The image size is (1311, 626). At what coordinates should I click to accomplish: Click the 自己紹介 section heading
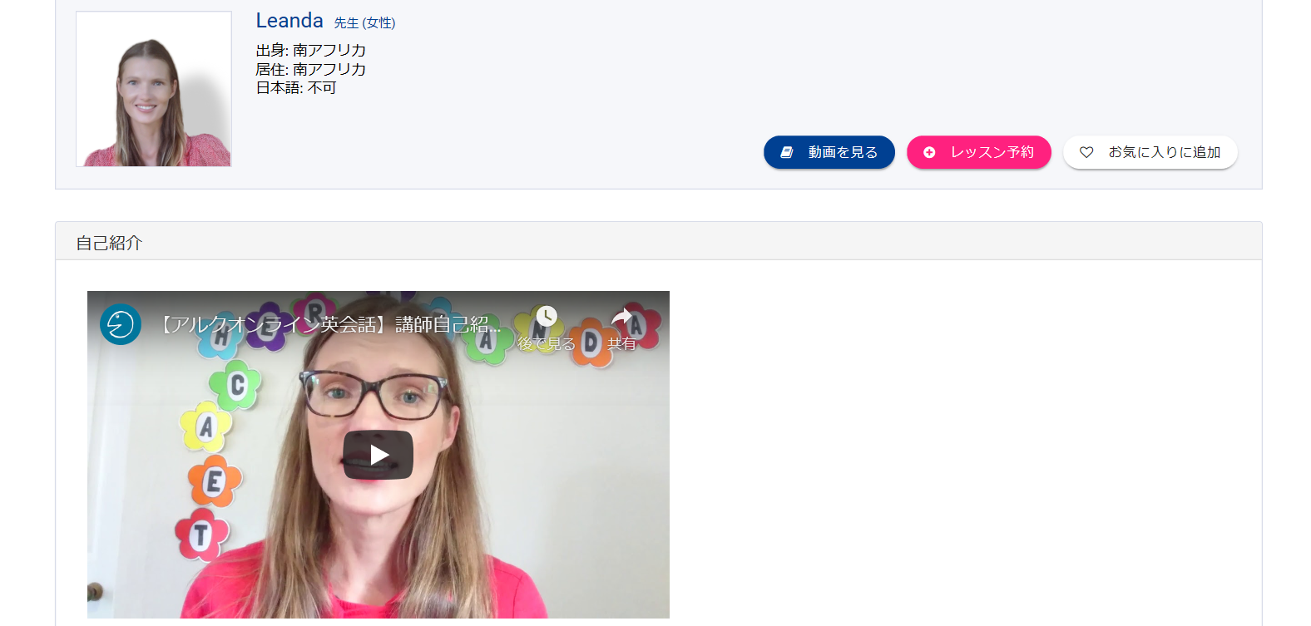tap(109, 243)
